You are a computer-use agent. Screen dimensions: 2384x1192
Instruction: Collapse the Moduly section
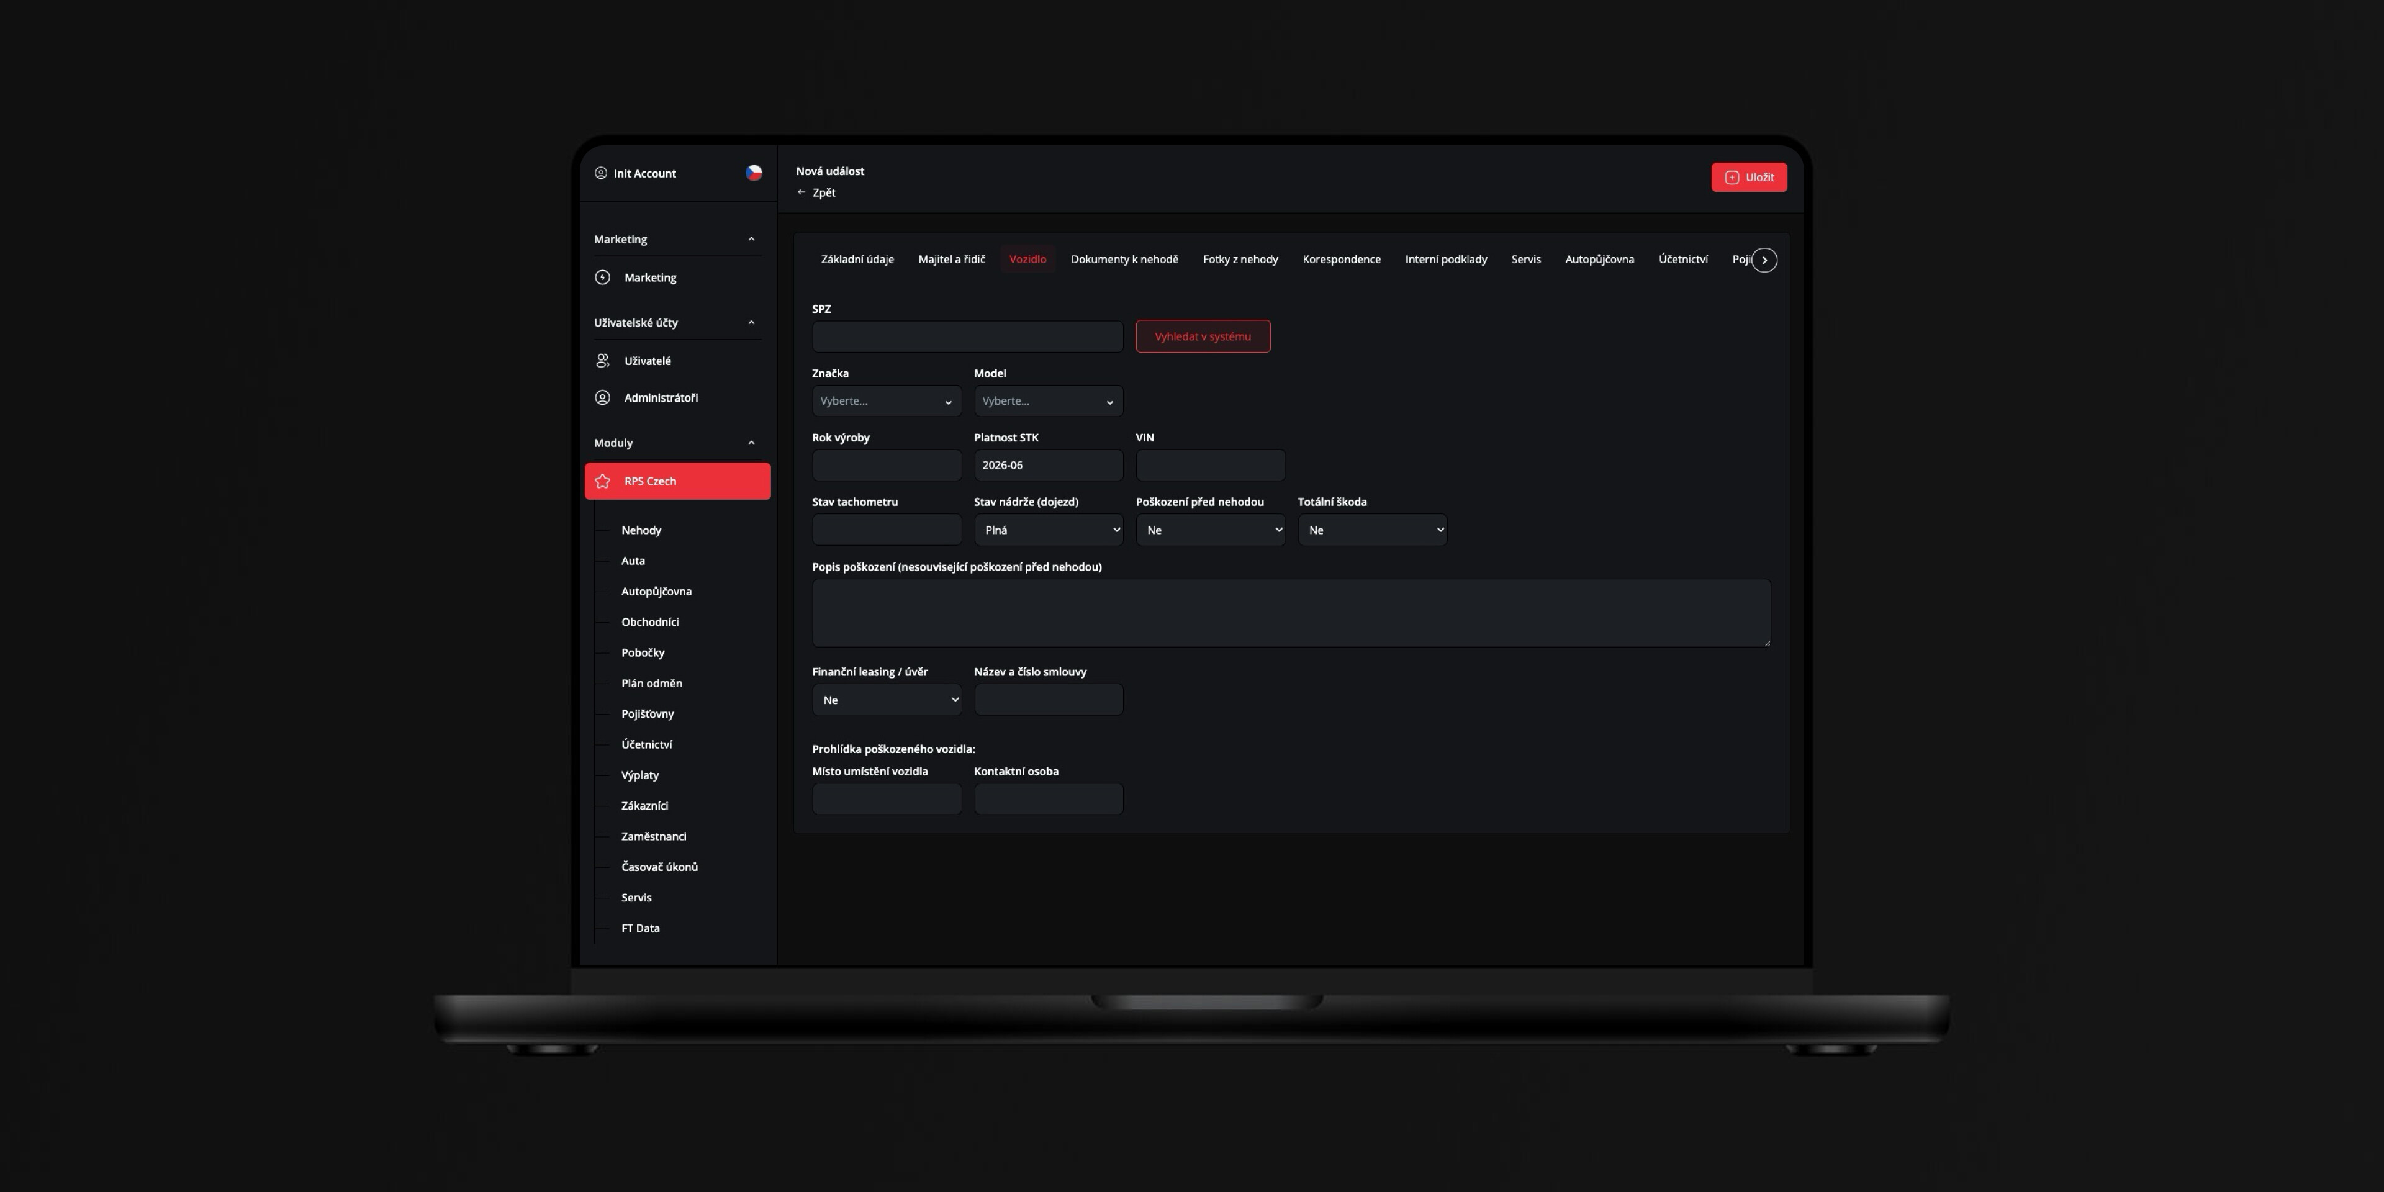coord(751,443)
